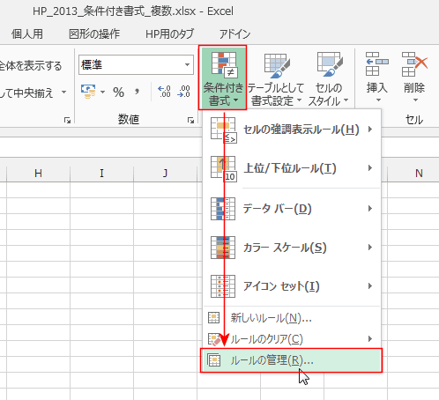The width and height of the screenshot is (439, 400).
Task: Open セルのスタイル gallery
Action: 329,78
